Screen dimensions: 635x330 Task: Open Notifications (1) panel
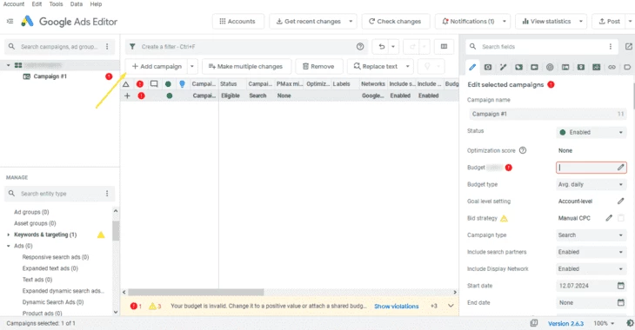[468, 22]
